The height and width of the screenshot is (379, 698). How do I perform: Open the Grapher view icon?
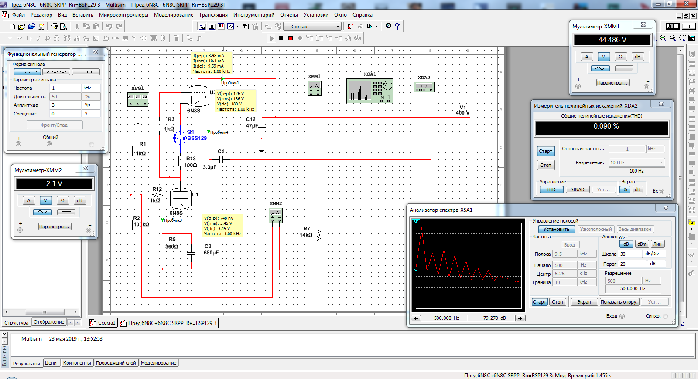click(230, 26)
